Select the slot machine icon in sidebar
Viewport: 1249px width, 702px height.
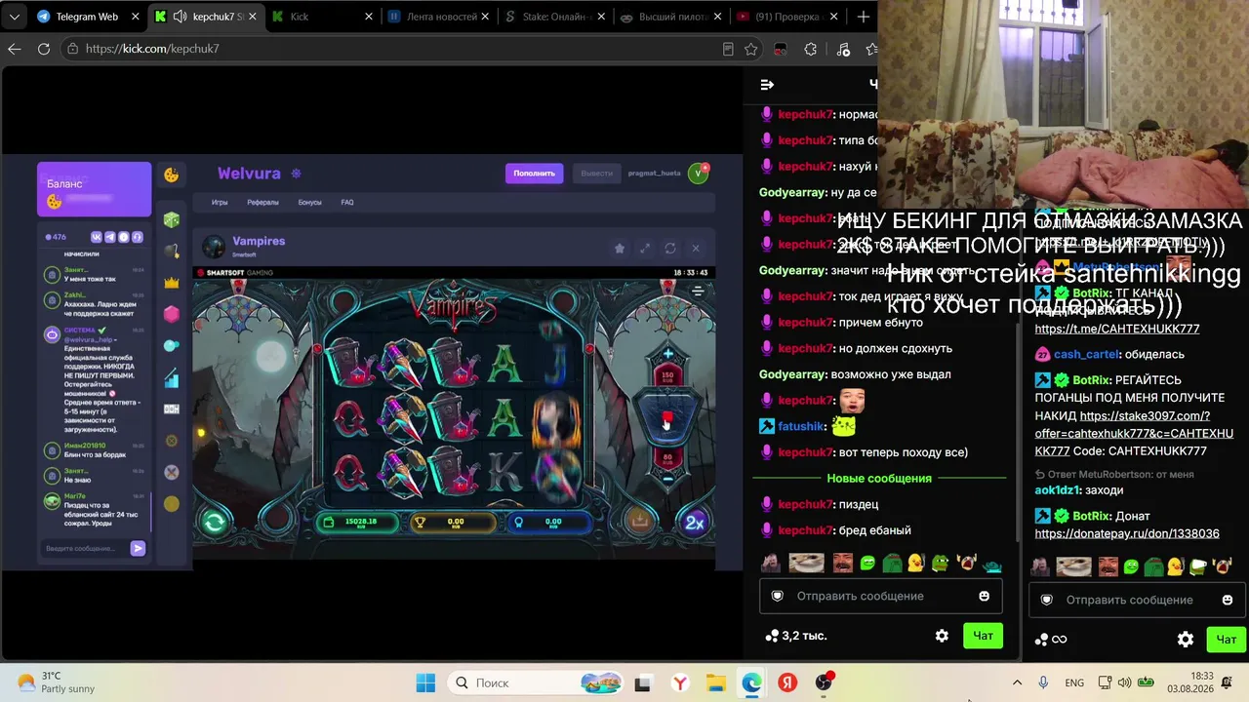coord(172,409)
